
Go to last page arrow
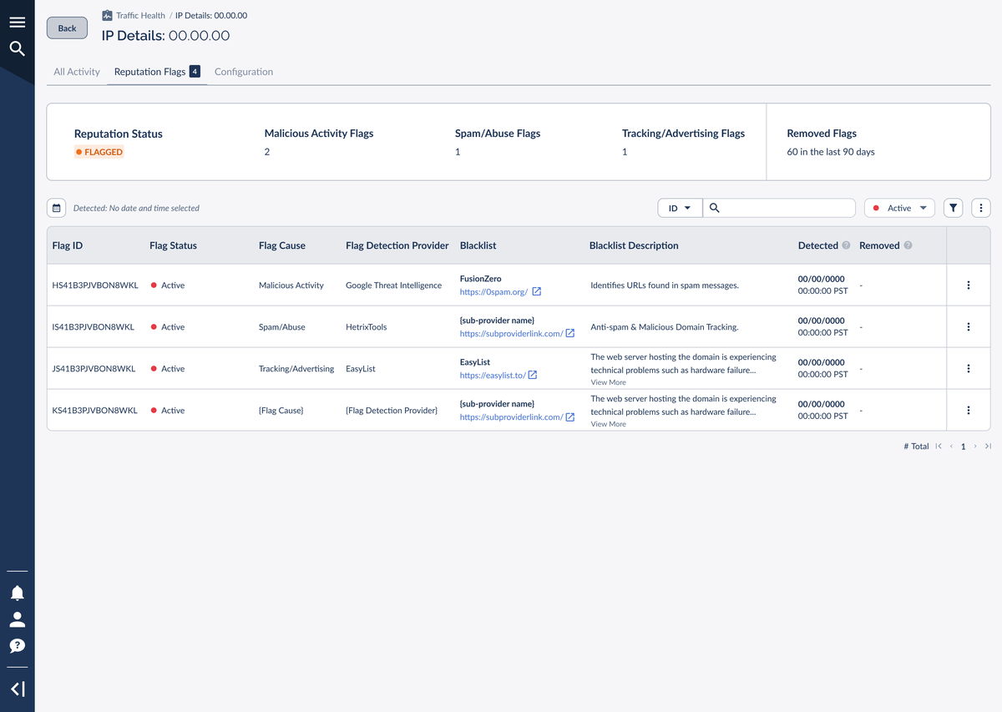988,447
